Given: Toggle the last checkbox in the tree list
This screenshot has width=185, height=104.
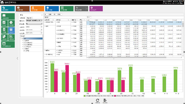Looking at the screenshot, I should pyautogui.click(x=24, y=51).
